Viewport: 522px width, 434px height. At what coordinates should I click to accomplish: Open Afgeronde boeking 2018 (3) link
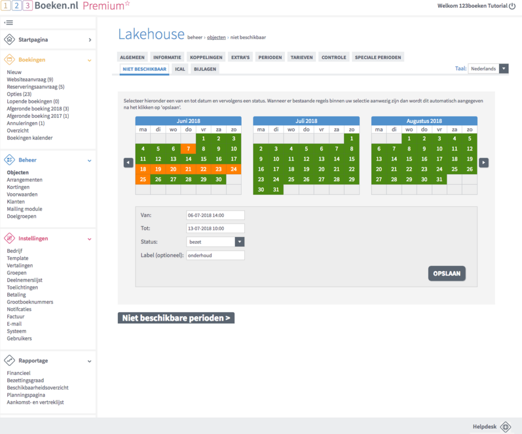click(x=38, y=109)
